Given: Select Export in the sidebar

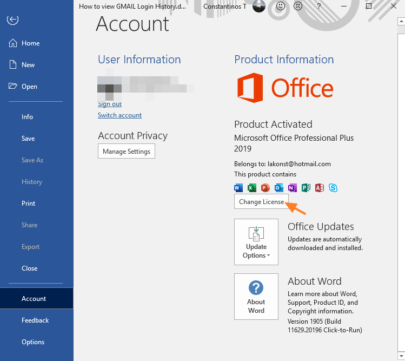Looking at the screenshot, I should [37, 246].
